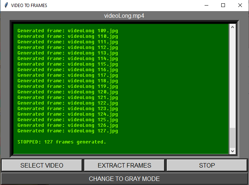
Task: Start extraction with EXTRACT FRAMES button
Action: (124, 165)
